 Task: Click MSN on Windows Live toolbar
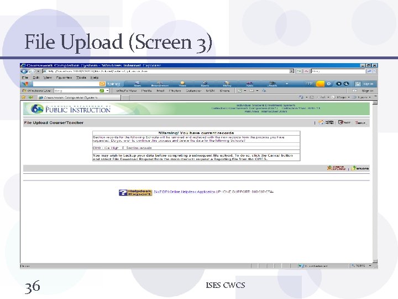(210, 90)
